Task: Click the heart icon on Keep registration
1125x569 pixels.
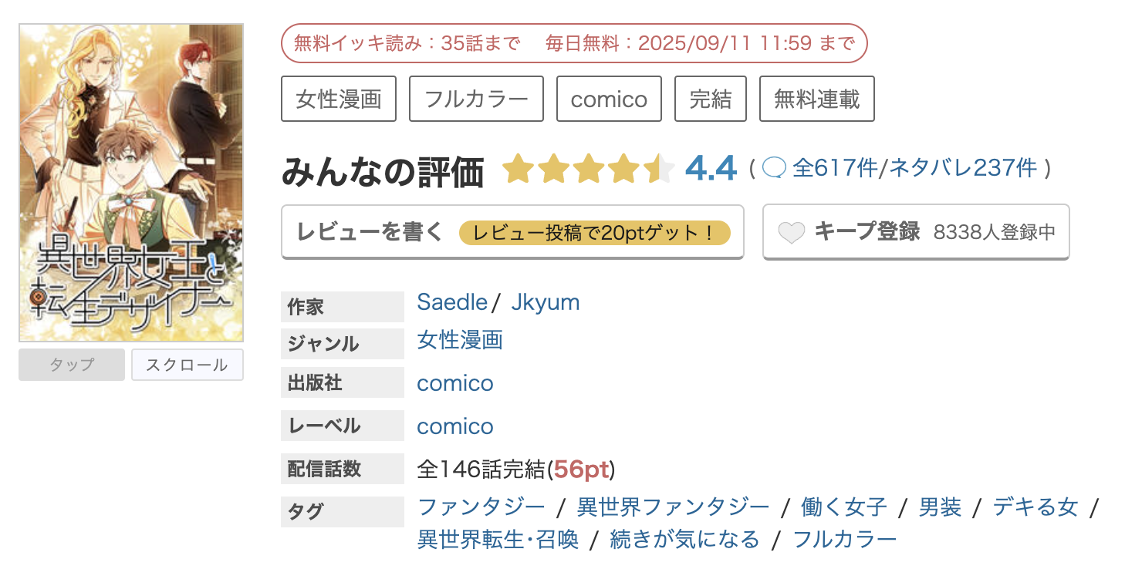Action: (792, 232)
